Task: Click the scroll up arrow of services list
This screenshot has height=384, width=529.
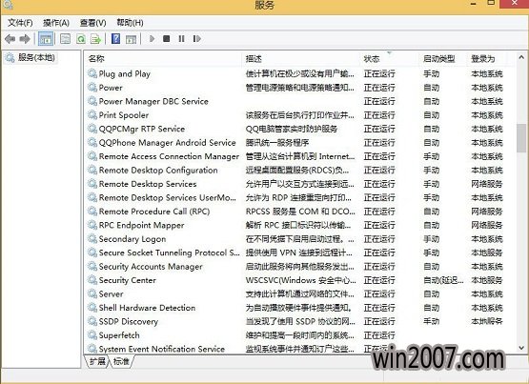Action: tap(521, 58)
